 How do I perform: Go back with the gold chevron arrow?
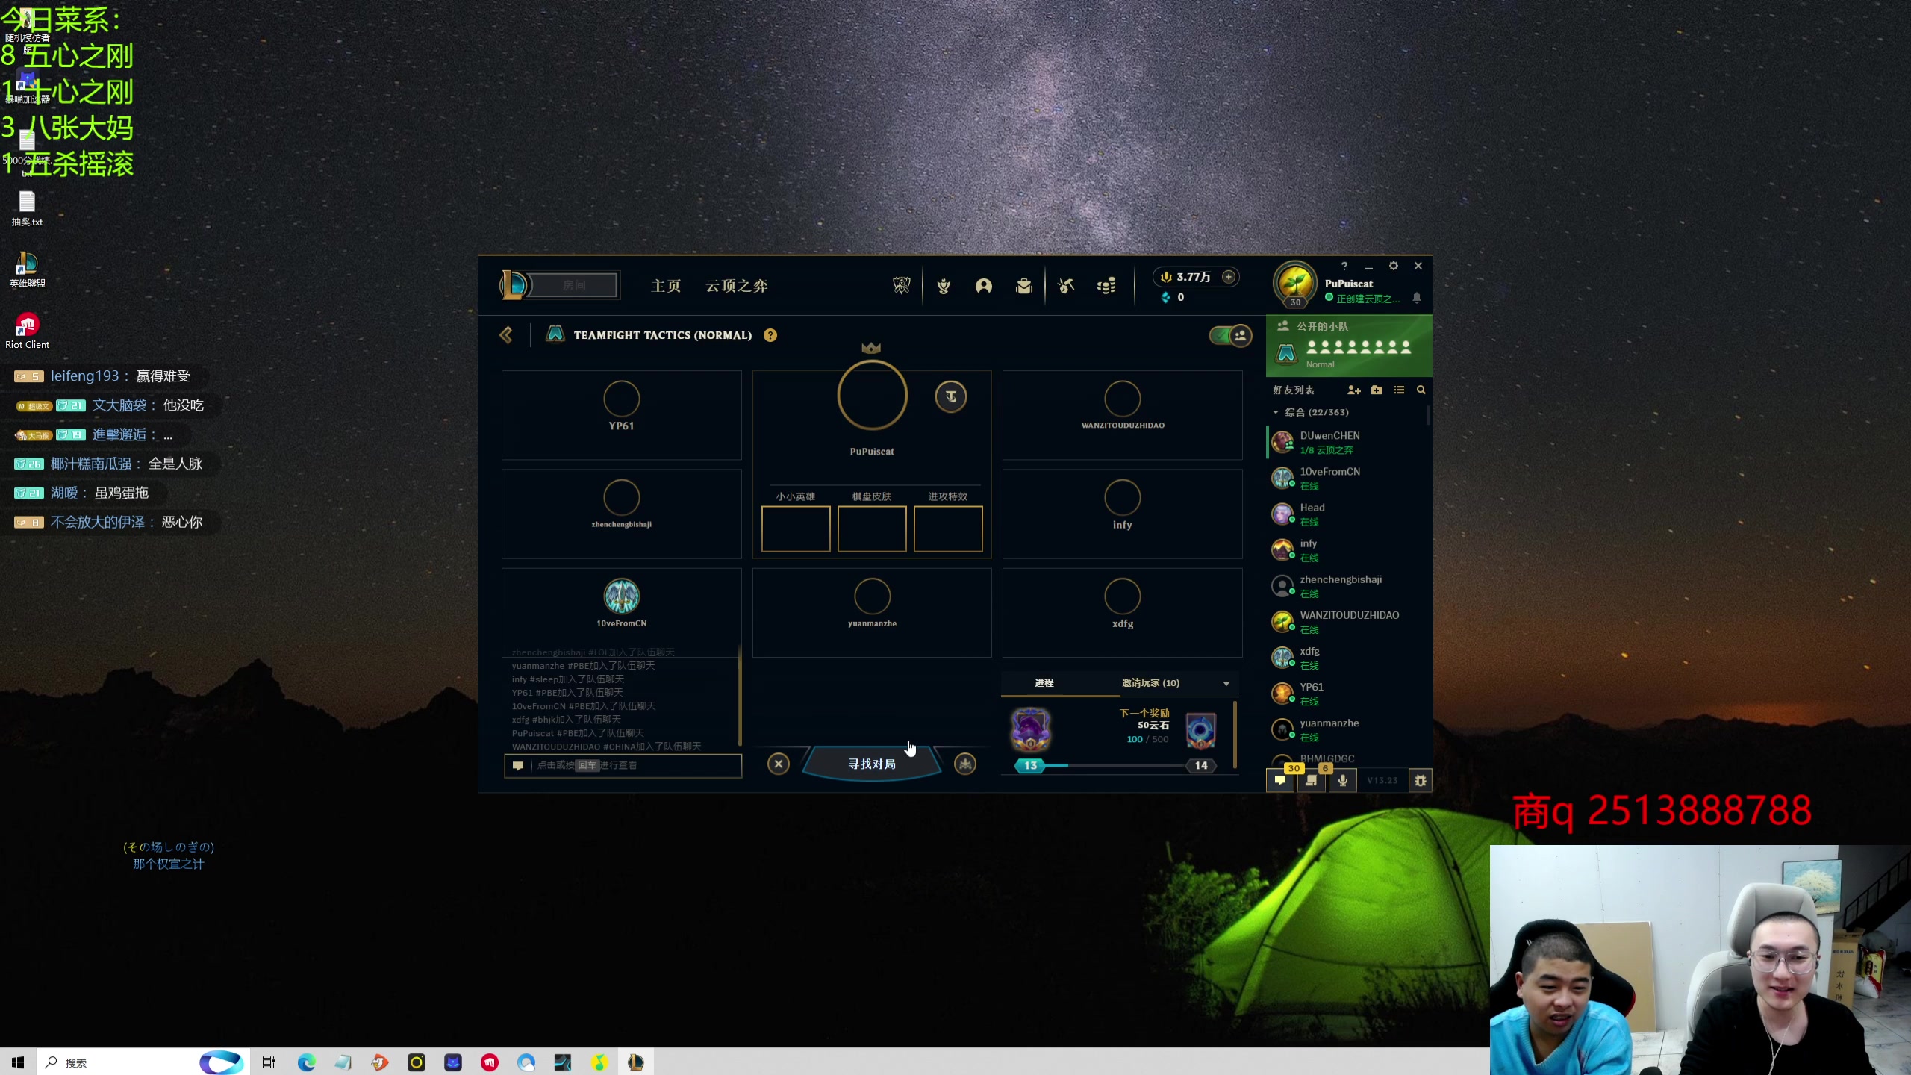pos(506,335)
